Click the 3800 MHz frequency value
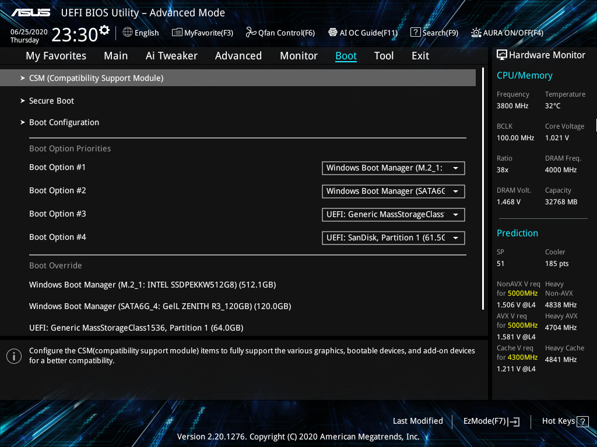Screen dimensions: 597x447 pos(512,106)
